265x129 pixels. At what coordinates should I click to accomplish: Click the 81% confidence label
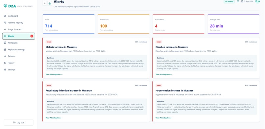coord(251,85)
